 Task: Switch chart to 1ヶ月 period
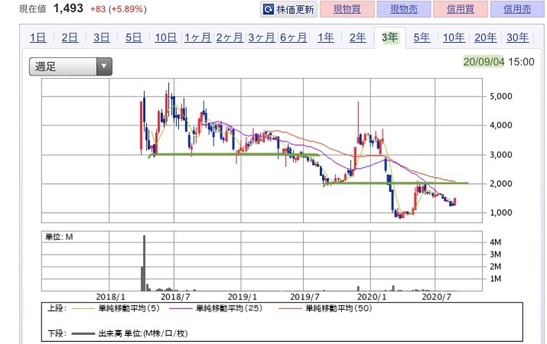click(198, 37)
